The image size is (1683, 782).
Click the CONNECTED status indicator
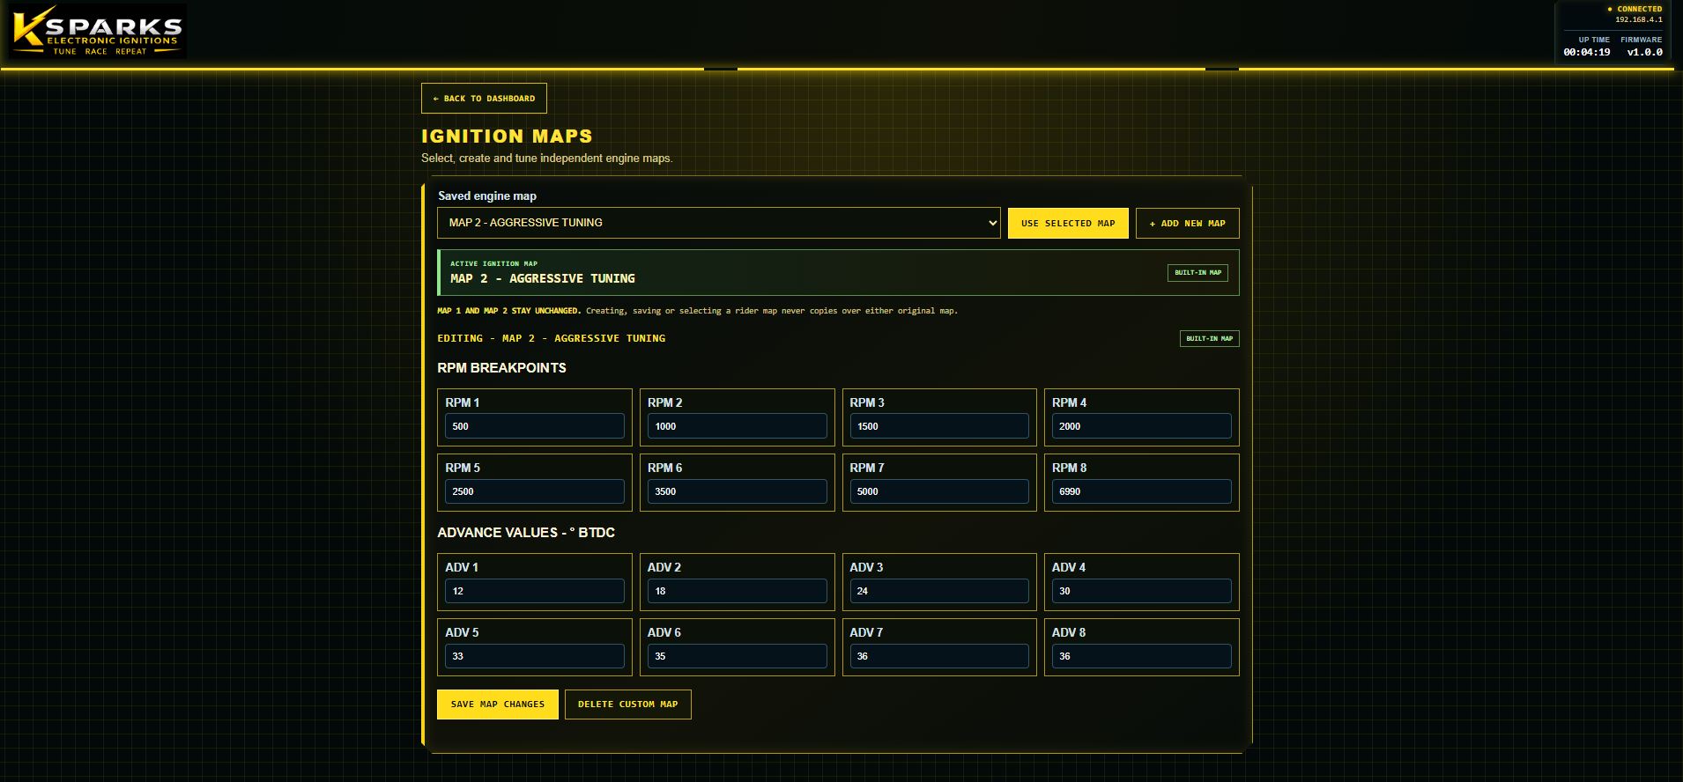pos(1635,9)
